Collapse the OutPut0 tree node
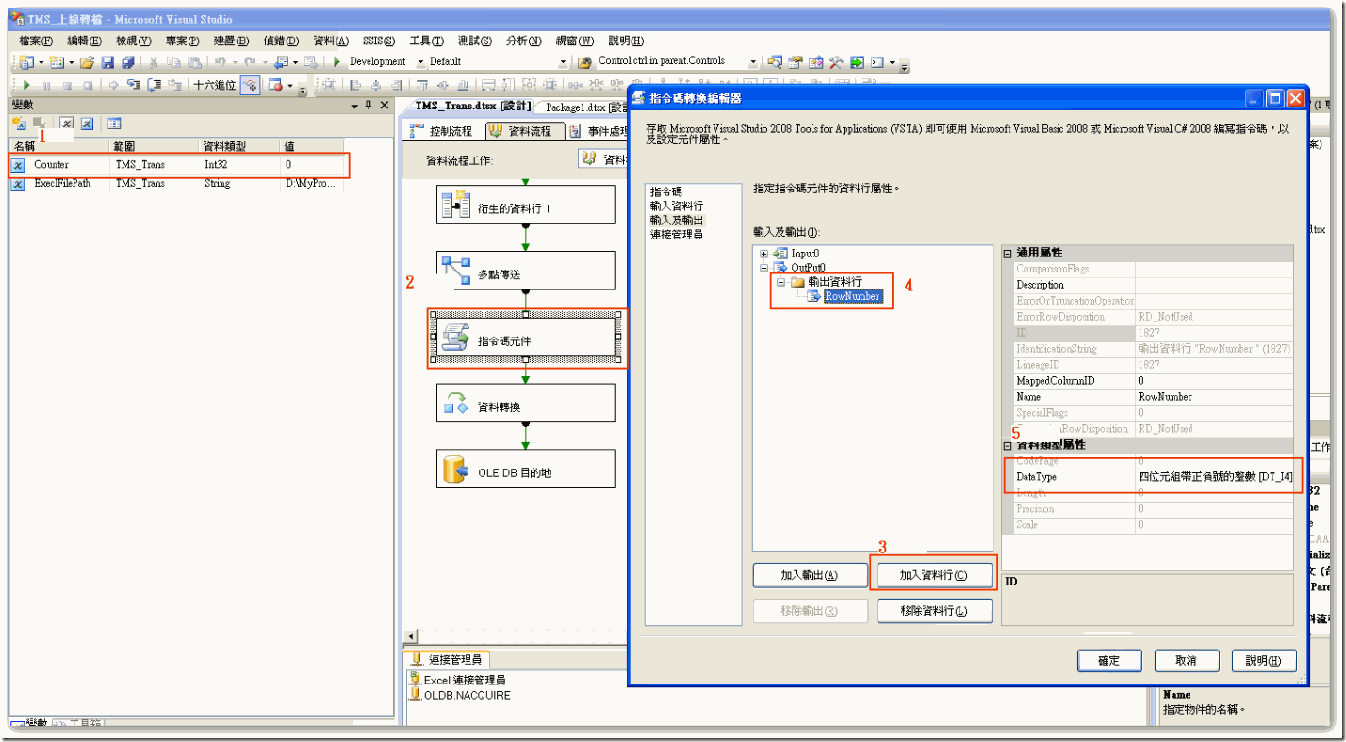 [x=764, y=268]
